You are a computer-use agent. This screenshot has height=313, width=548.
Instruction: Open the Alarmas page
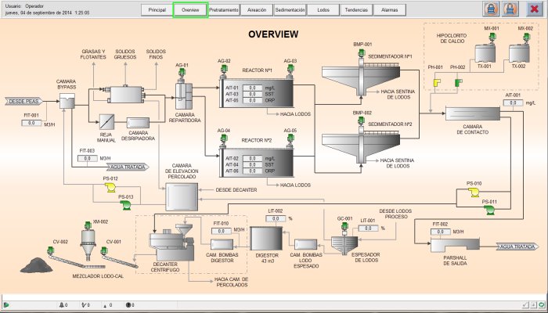tap(388, 10)
